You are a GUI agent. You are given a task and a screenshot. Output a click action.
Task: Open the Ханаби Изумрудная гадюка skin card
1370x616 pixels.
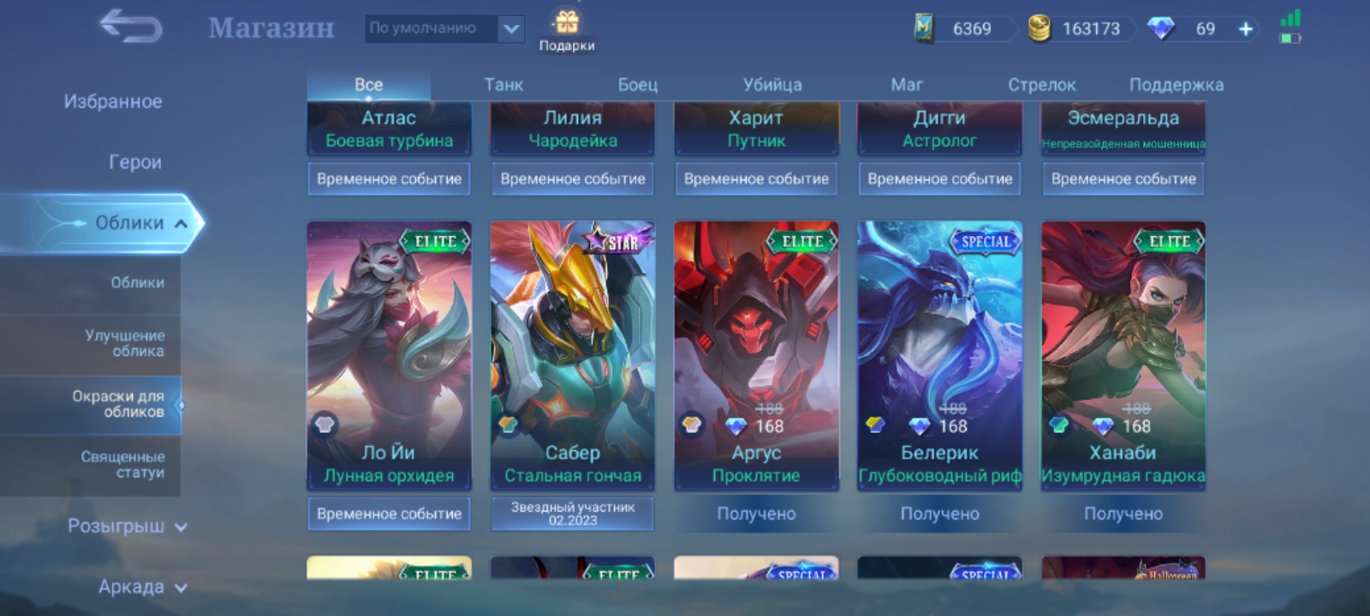pos(1123,356)
